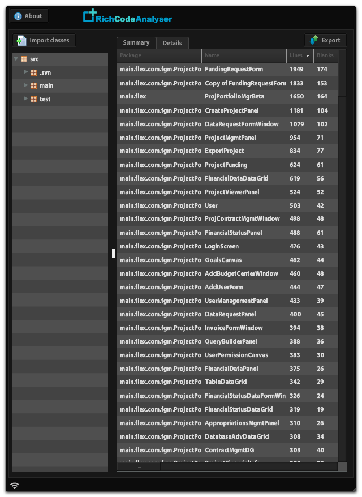Click the test folder icon
Viewport: 362px width, 497px height.
33,99
